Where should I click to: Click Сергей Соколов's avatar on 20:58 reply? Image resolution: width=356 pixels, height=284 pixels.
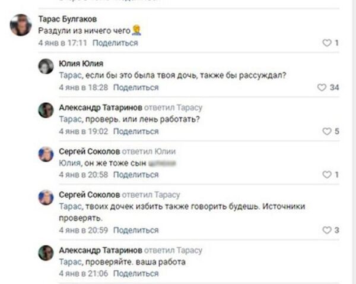(x=46, y=154)
